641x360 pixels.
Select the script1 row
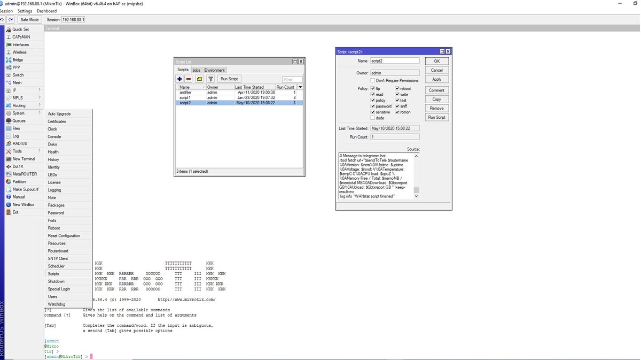[240, 97]
